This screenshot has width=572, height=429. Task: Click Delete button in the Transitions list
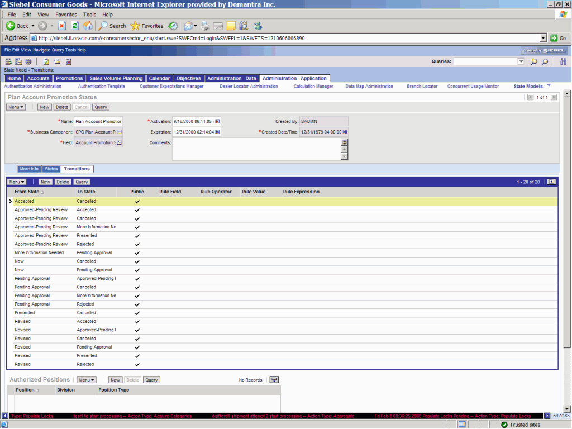tap(63, 182)
